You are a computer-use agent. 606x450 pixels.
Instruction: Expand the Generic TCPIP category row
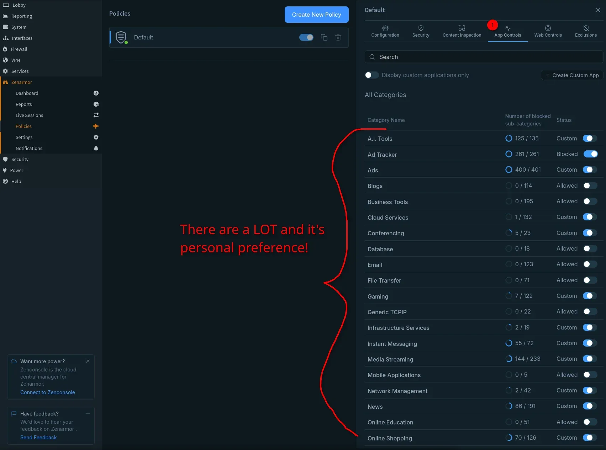tap(484, 312)
